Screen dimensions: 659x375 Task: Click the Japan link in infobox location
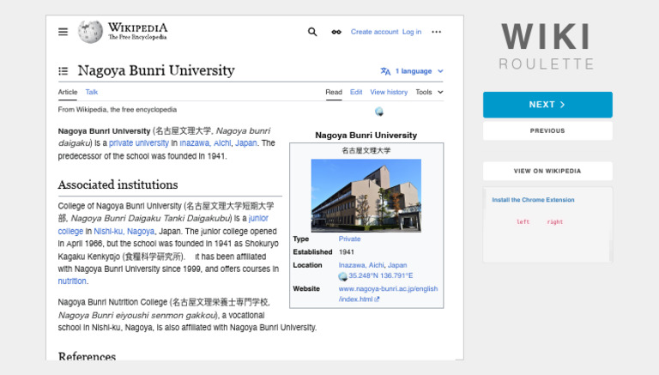click(x=397, y=265)
